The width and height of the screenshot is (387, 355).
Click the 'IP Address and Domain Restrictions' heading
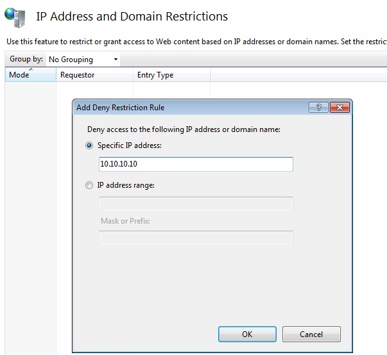click(x=132, y=17)
